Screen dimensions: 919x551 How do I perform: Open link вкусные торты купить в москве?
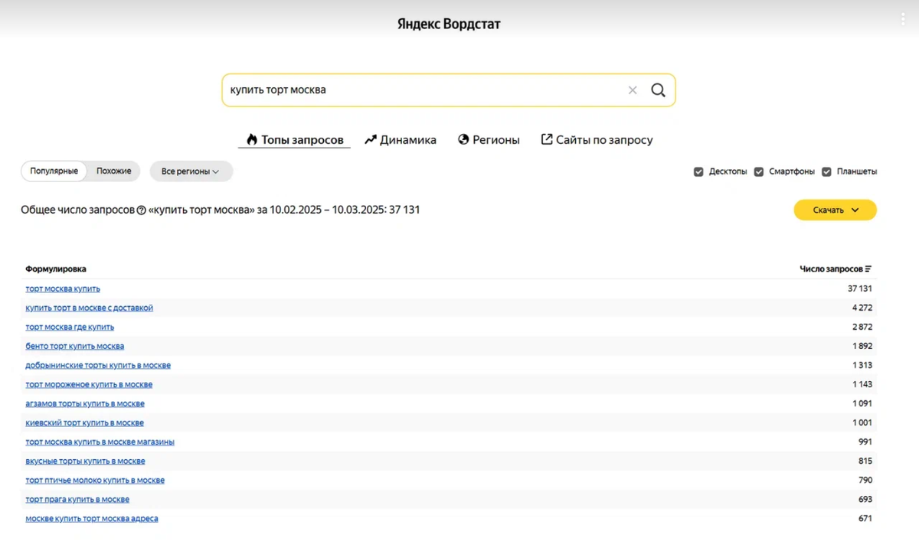pyautogui.click(x=85, y=461)
